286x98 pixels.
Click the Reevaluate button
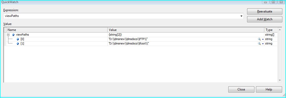click(265, 11)
